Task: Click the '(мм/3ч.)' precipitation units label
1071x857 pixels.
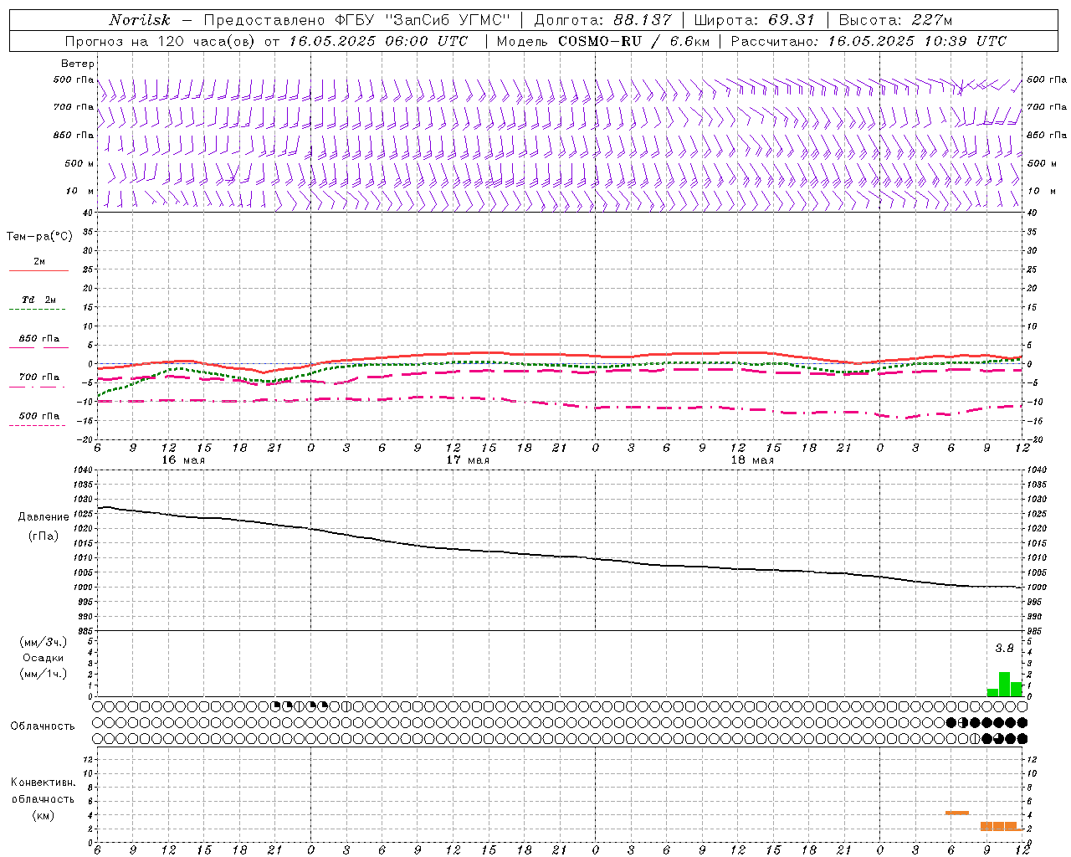Action: pyautogui.click(x=44, y=642)
